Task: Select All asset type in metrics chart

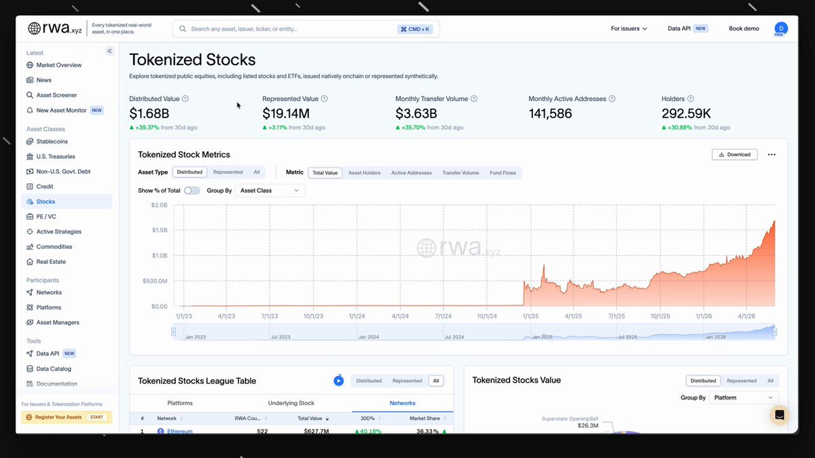Action: point(257,172)
